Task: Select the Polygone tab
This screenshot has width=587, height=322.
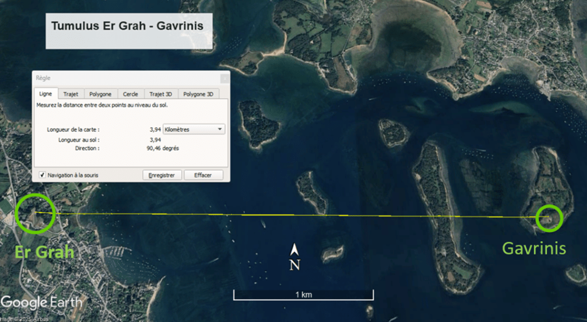Action: tap(100, 94)
